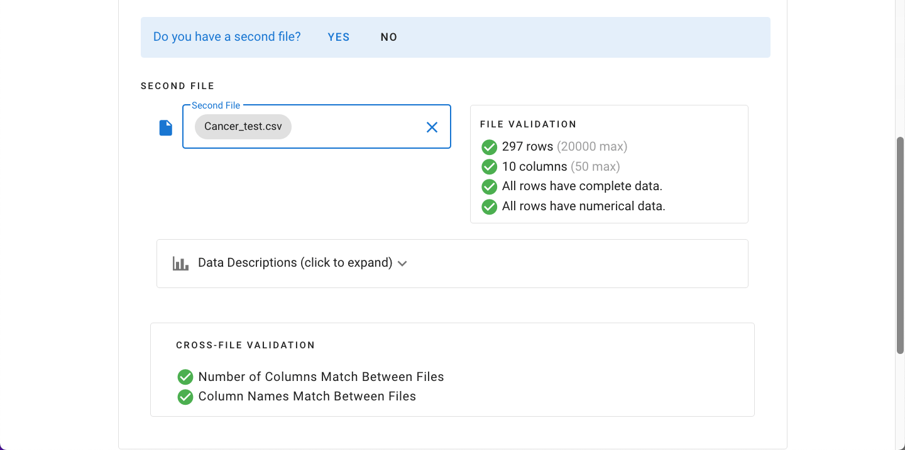The image size is (905, 450).
Task: Click the 'Do you have a second file?' text
Action: 227,37
